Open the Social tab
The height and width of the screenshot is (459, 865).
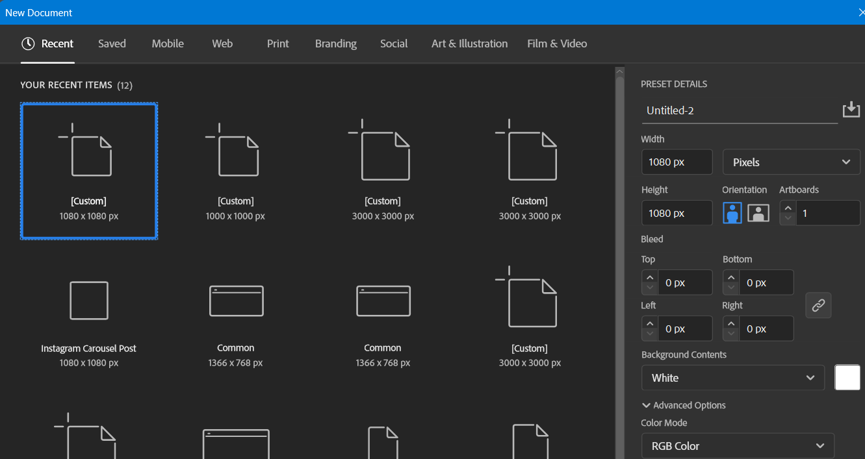coord(394,43)
